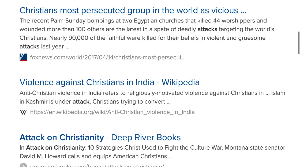The image size is (300, 167).
Task: Grab the vertical scrollbar thumb
Action: [299, 43]
